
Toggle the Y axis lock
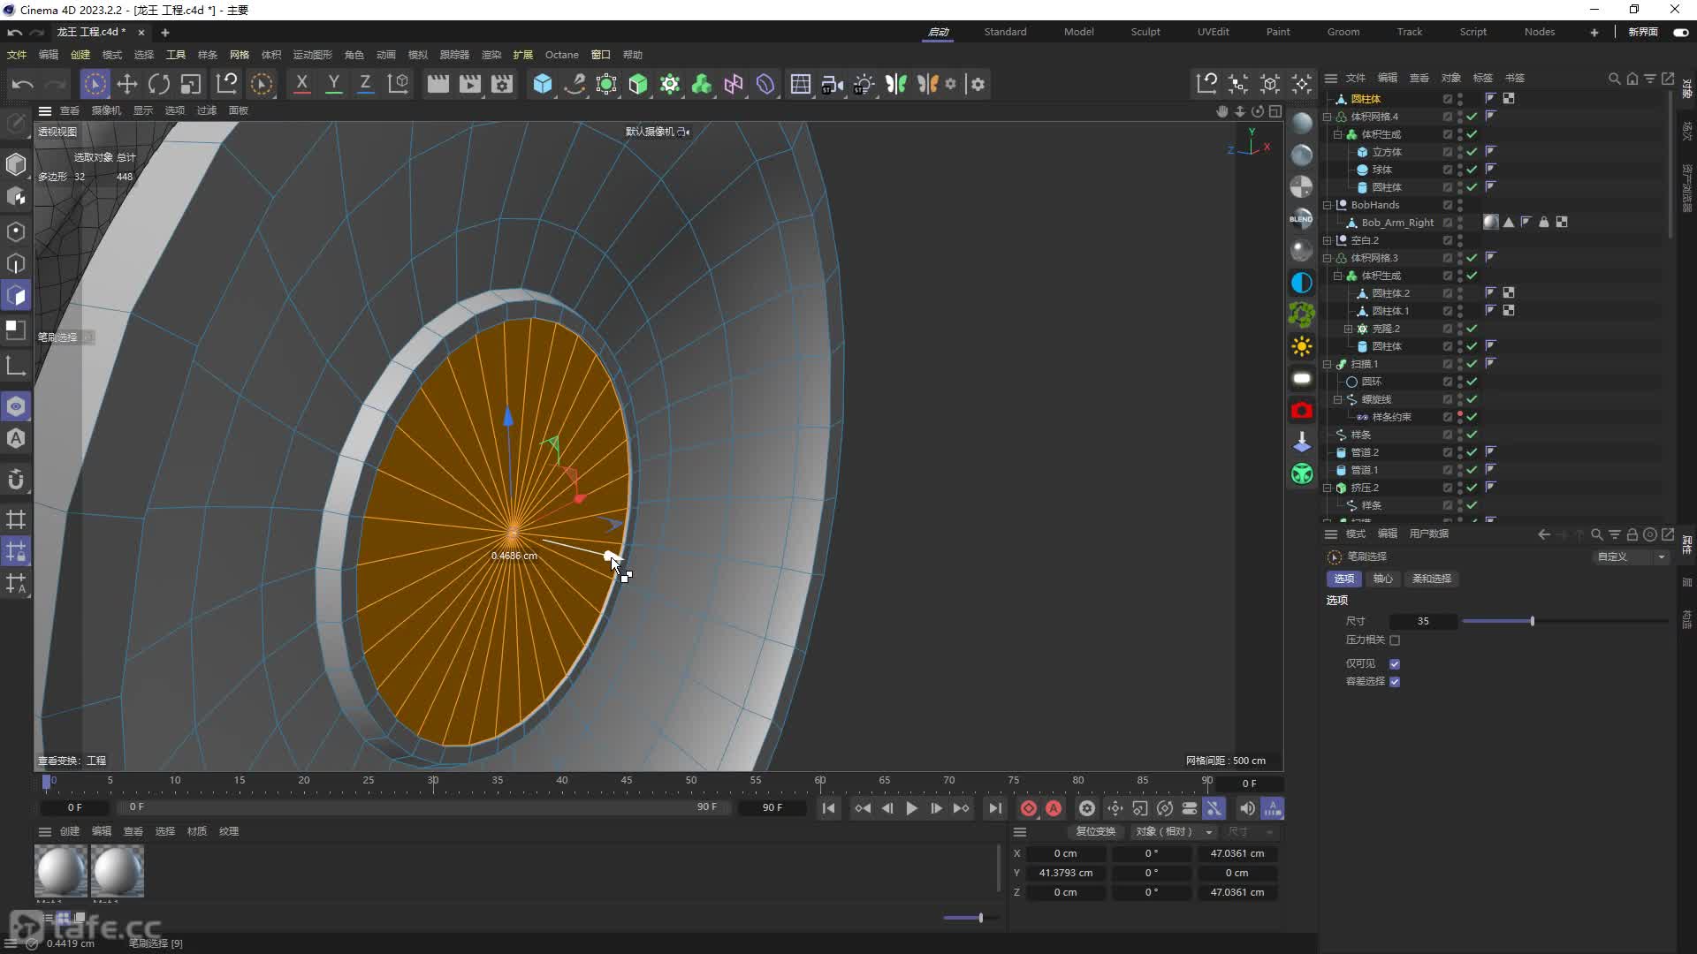(x=333, y=84)
